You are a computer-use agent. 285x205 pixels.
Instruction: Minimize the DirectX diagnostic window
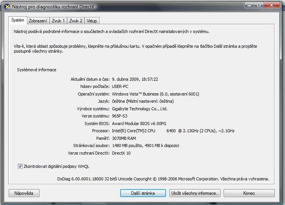click(x=249, y=5)
